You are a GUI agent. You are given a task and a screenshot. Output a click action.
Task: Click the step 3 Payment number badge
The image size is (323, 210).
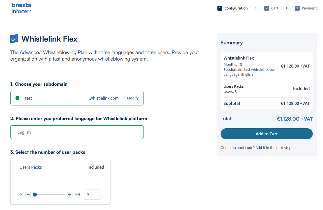point(297,8)
